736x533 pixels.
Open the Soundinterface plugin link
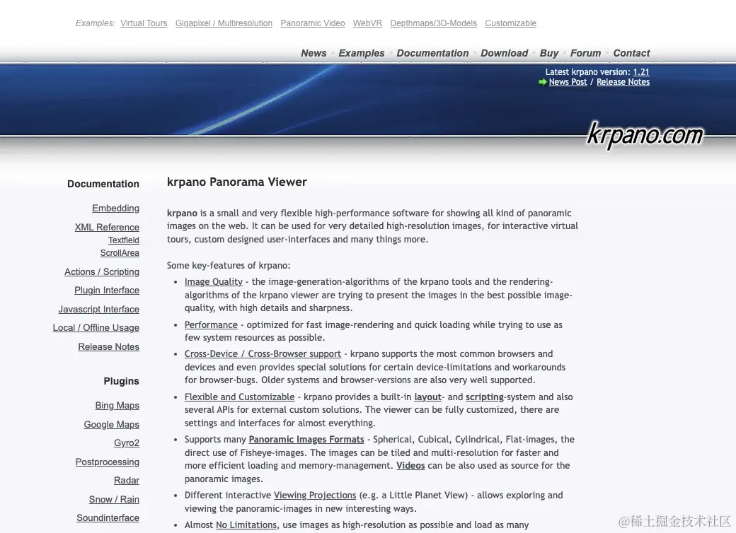coord(108,518)
